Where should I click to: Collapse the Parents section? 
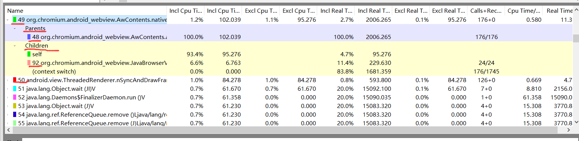15,28
